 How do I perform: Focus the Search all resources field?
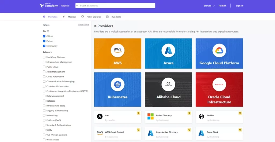[x=115, y=6]
